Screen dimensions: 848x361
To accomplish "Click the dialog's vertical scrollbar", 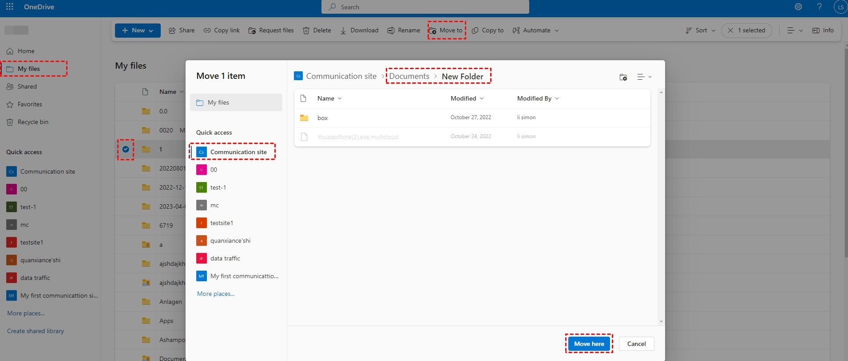I will tap(661, 207).
